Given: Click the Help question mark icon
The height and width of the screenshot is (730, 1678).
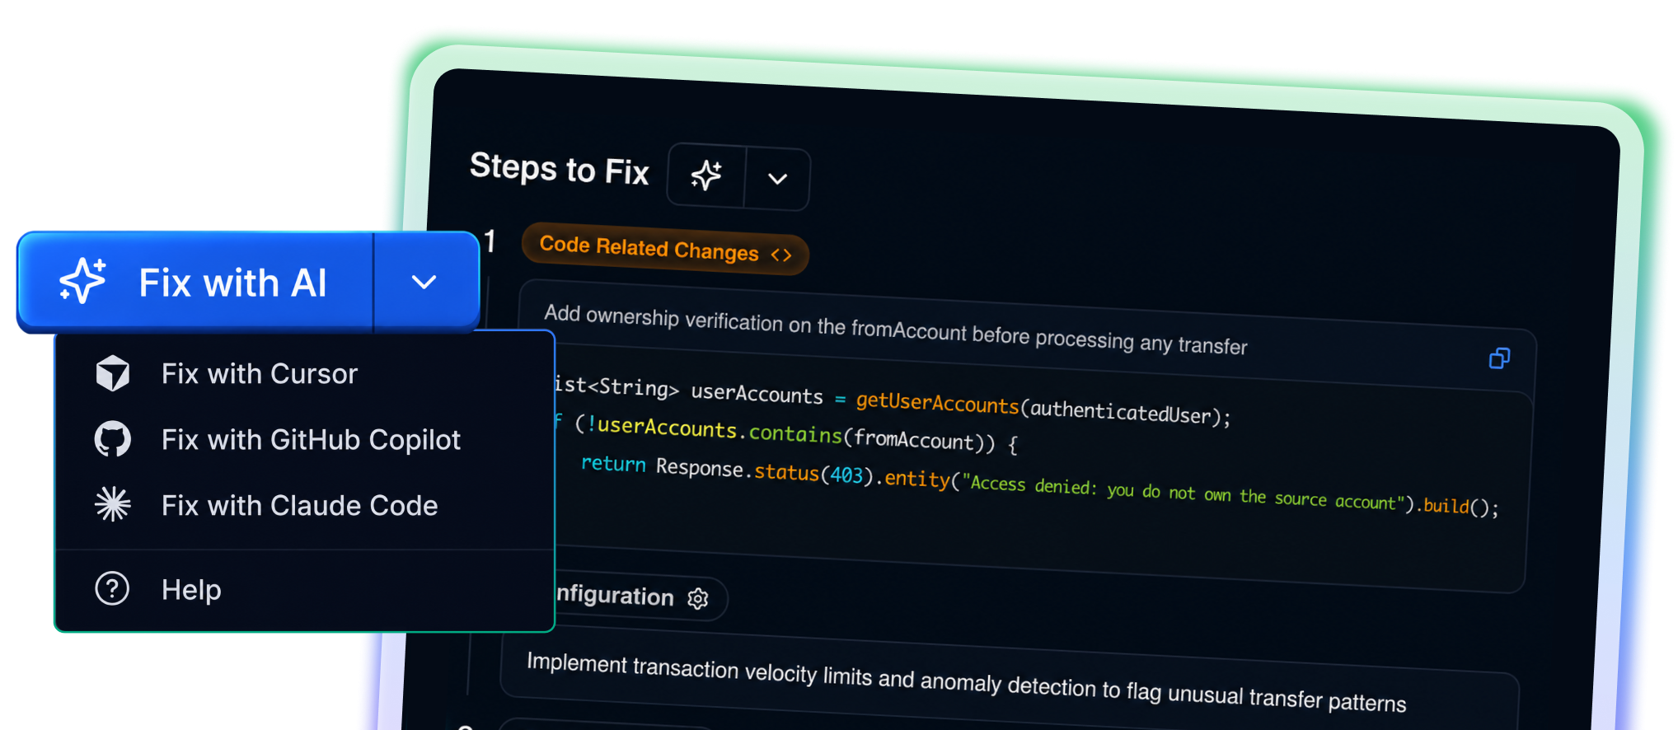Looking at the screenshot, I should [112, 588].
